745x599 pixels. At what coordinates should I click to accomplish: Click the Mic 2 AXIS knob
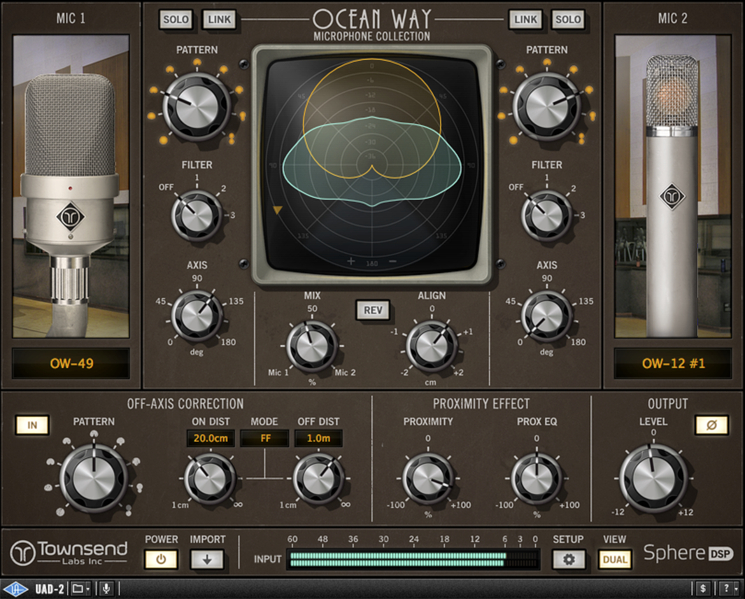[x=546, y=316]
